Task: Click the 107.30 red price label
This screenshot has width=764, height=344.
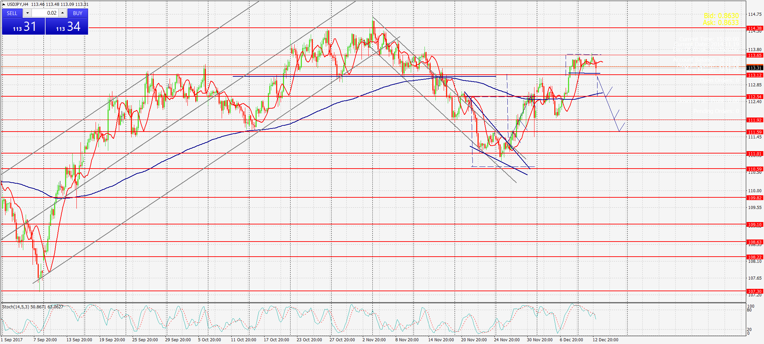Action: [x=755, y=291]
